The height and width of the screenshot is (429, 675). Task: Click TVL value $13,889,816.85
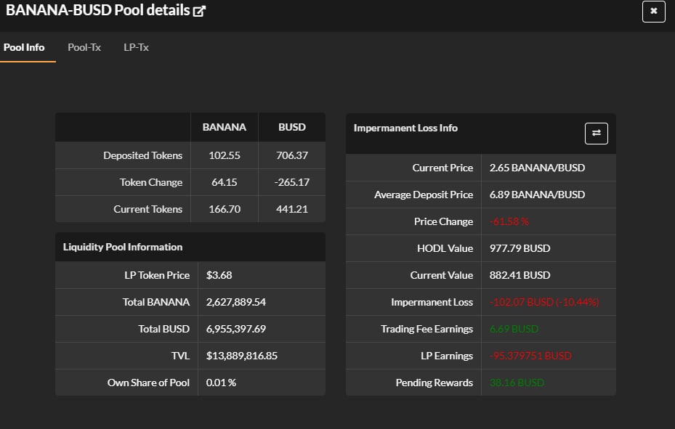[x=241, y=356]
